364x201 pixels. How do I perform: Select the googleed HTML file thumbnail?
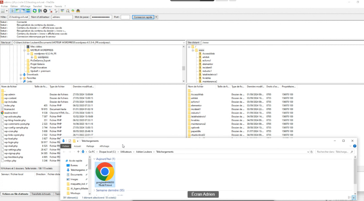coord(105,174)
